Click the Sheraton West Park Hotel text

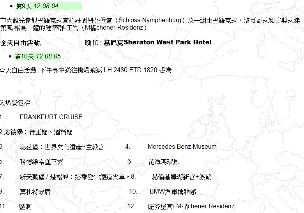[x=168, y=42]
